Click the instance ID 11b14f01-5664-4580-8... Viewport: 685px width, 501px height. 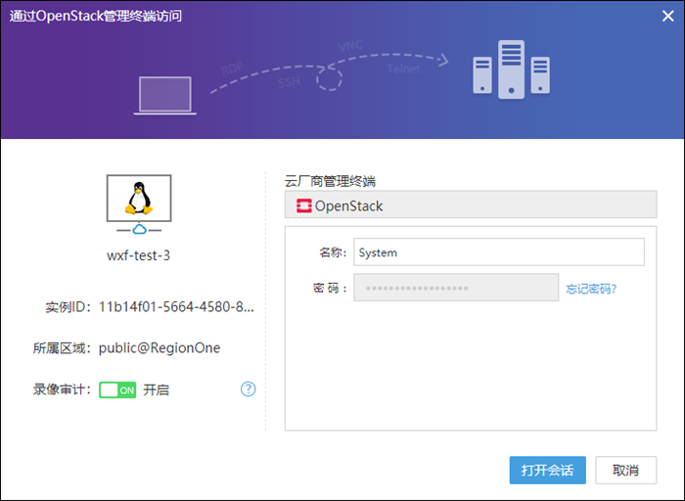click(x=176, y=307)
